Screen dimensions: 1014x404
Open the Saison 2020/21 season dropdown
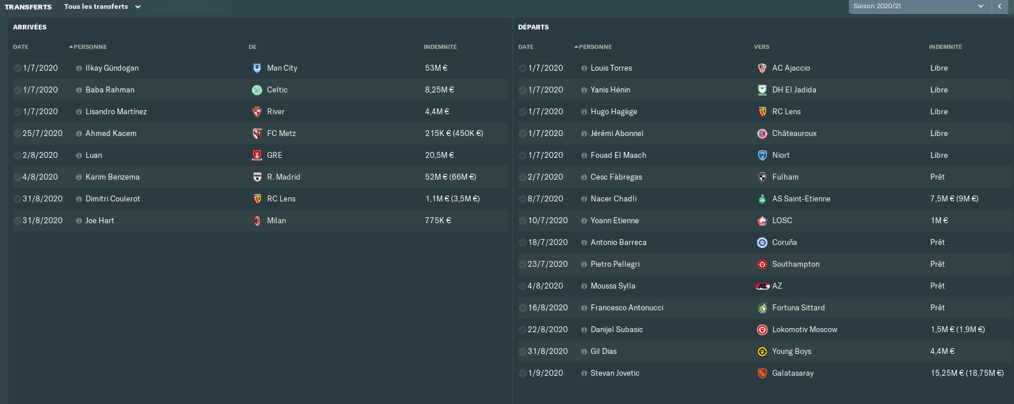[x=919, y=6]
